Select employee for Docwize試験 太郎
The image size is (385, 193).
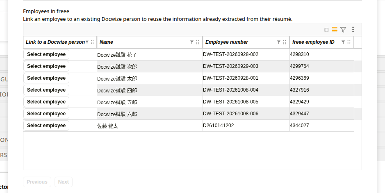point(46,78)
